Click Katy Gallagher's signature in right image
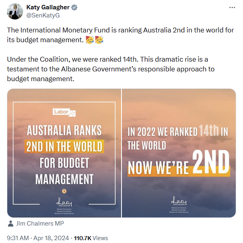This screenshot has width=243, height=243. point(178,201)
